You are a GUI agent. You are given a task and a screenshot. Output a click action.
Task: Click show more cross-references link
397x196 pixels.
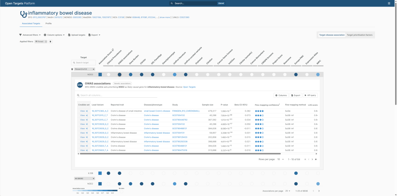[x=165, y=18]
